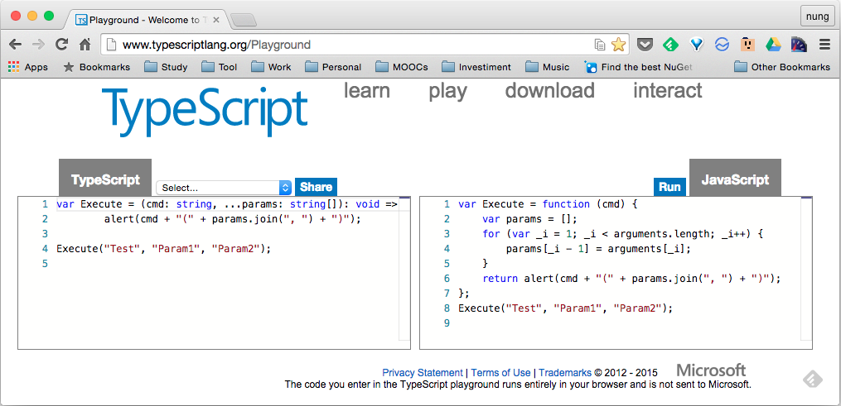
Task: Open the Music bookmarks folder
Action: 547,67
